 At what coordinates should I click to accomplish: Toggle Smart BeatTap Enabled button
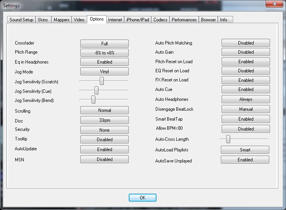coord(246,119)
